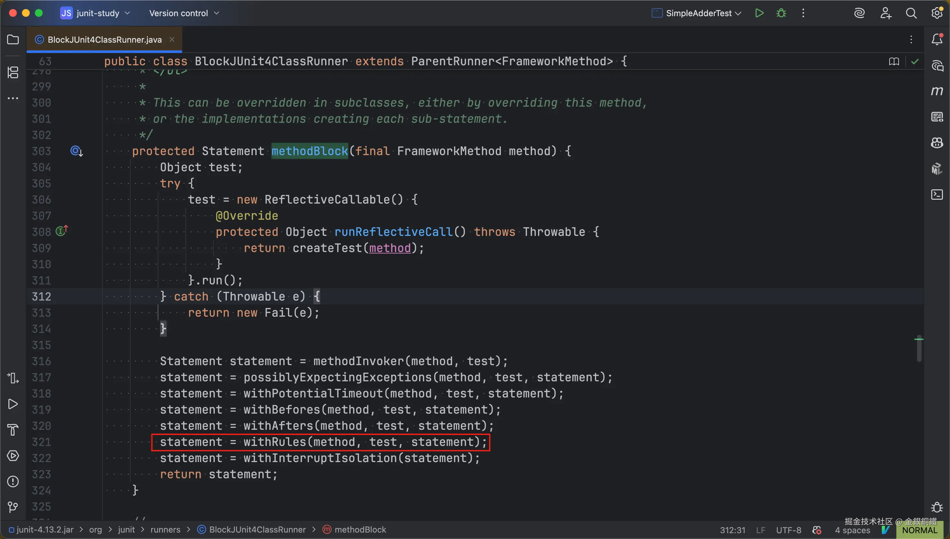950x539 pixels.
Task: Click the overridden-method gutter icon at line 303
Action: click(76, 151)
